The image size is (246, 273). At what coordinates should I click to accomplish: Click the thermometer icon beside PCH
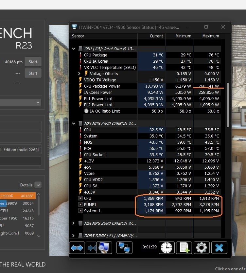point(80,148)
